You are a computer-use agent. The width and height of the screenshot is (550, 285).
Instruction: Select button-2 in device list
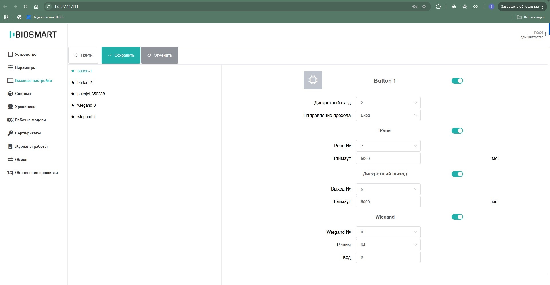click(x=84, y=82)
